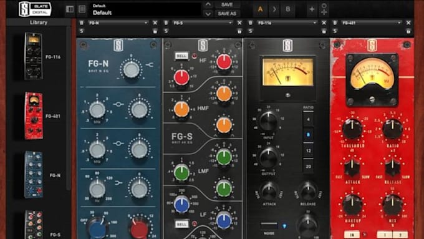Click the Slate Digital logo
The image size is (424, 239).
(35, 9)
